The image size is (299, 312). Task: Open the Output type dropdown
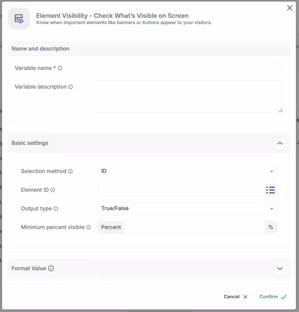[187, 209]
